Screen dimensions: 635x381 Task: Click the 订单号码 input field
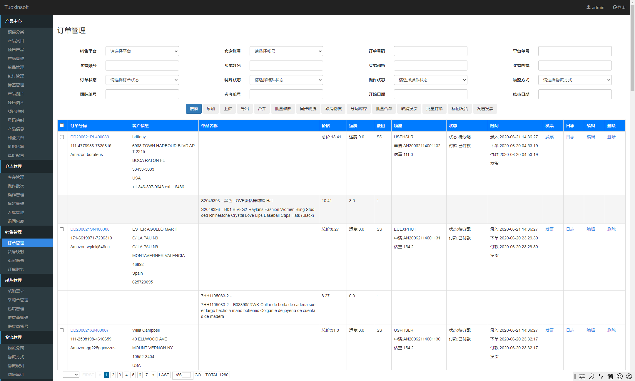(430, 51)
